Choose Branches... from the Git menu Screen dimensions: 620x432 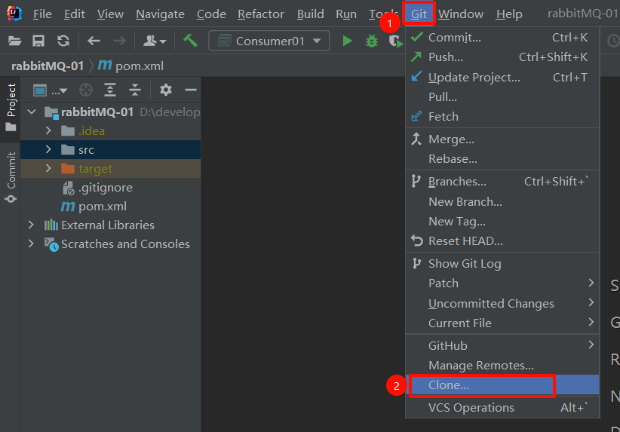pos(502,182)
